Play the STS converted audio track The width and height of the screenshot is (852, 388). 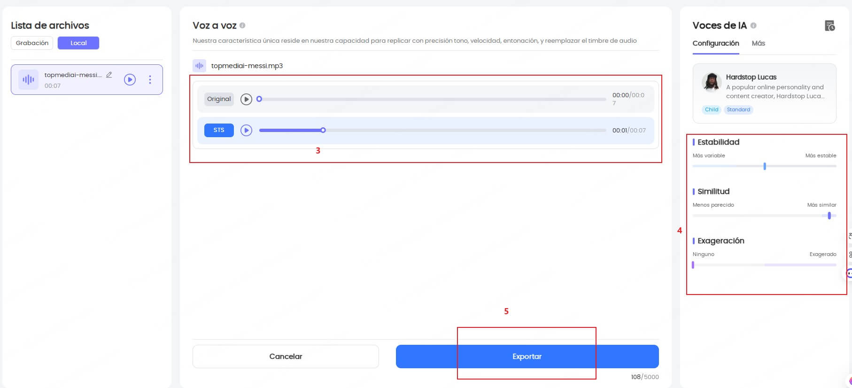coord(246,130)
